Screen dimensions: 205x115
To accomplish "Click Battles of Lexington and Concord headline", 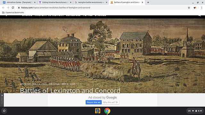I will coord(70,90).
